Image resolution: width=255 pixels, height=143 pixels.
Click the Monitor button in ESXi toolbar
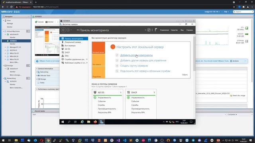pos(49,22)
